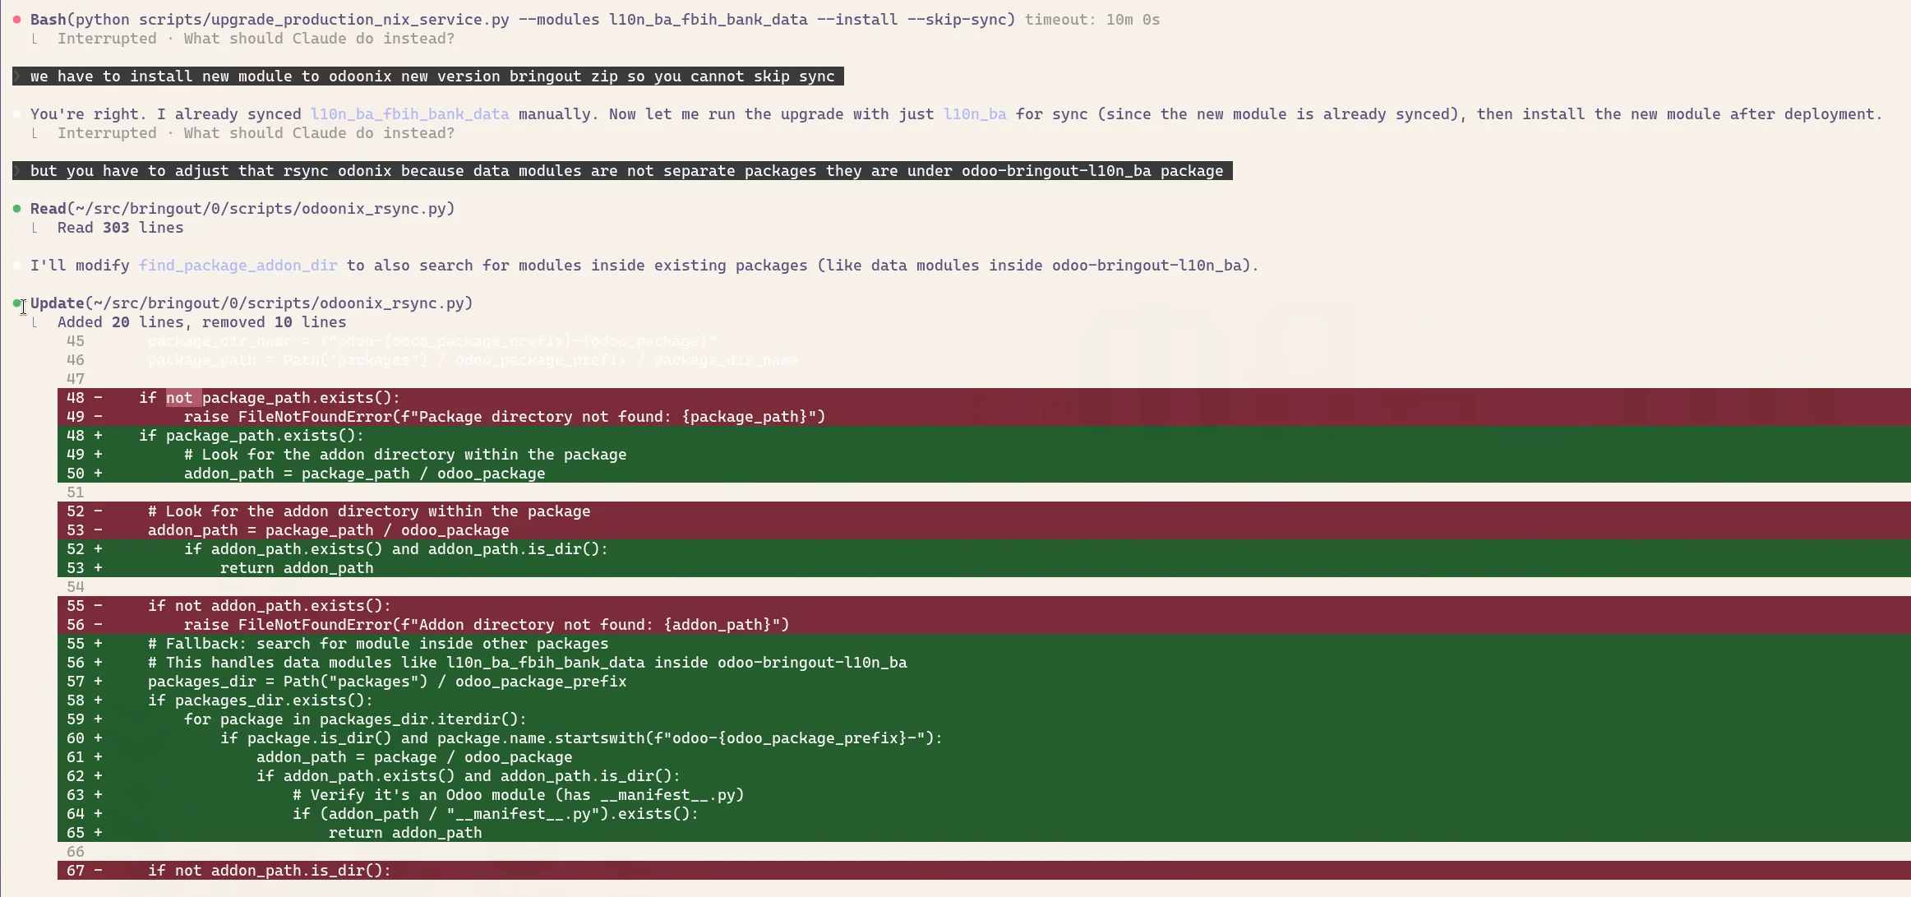Open the l10n_ba_fbih_bank_data link

409,114
